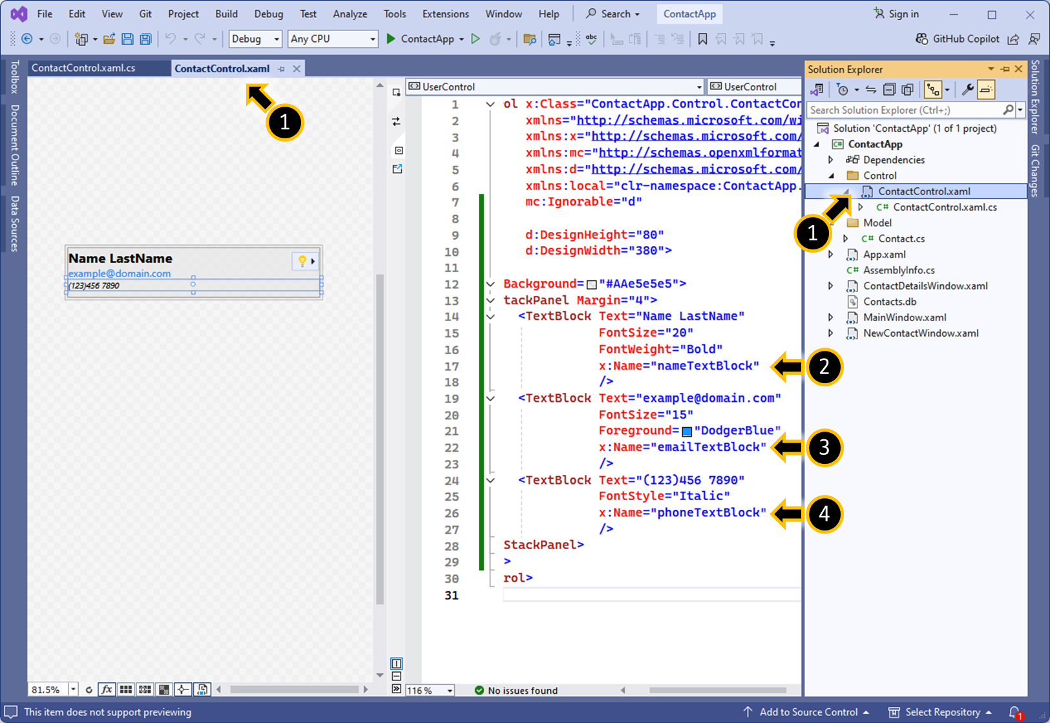The width and height of the screenshot is (1050, 723).
Task: Expand the MainWindow.xaml node
Action: click(x=832, y=317)
